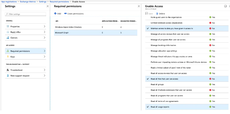Go to Exchange Metrics breadcrumb
Image resolution: width=230 pixels, height=114 pixels.
click(28, 2)
